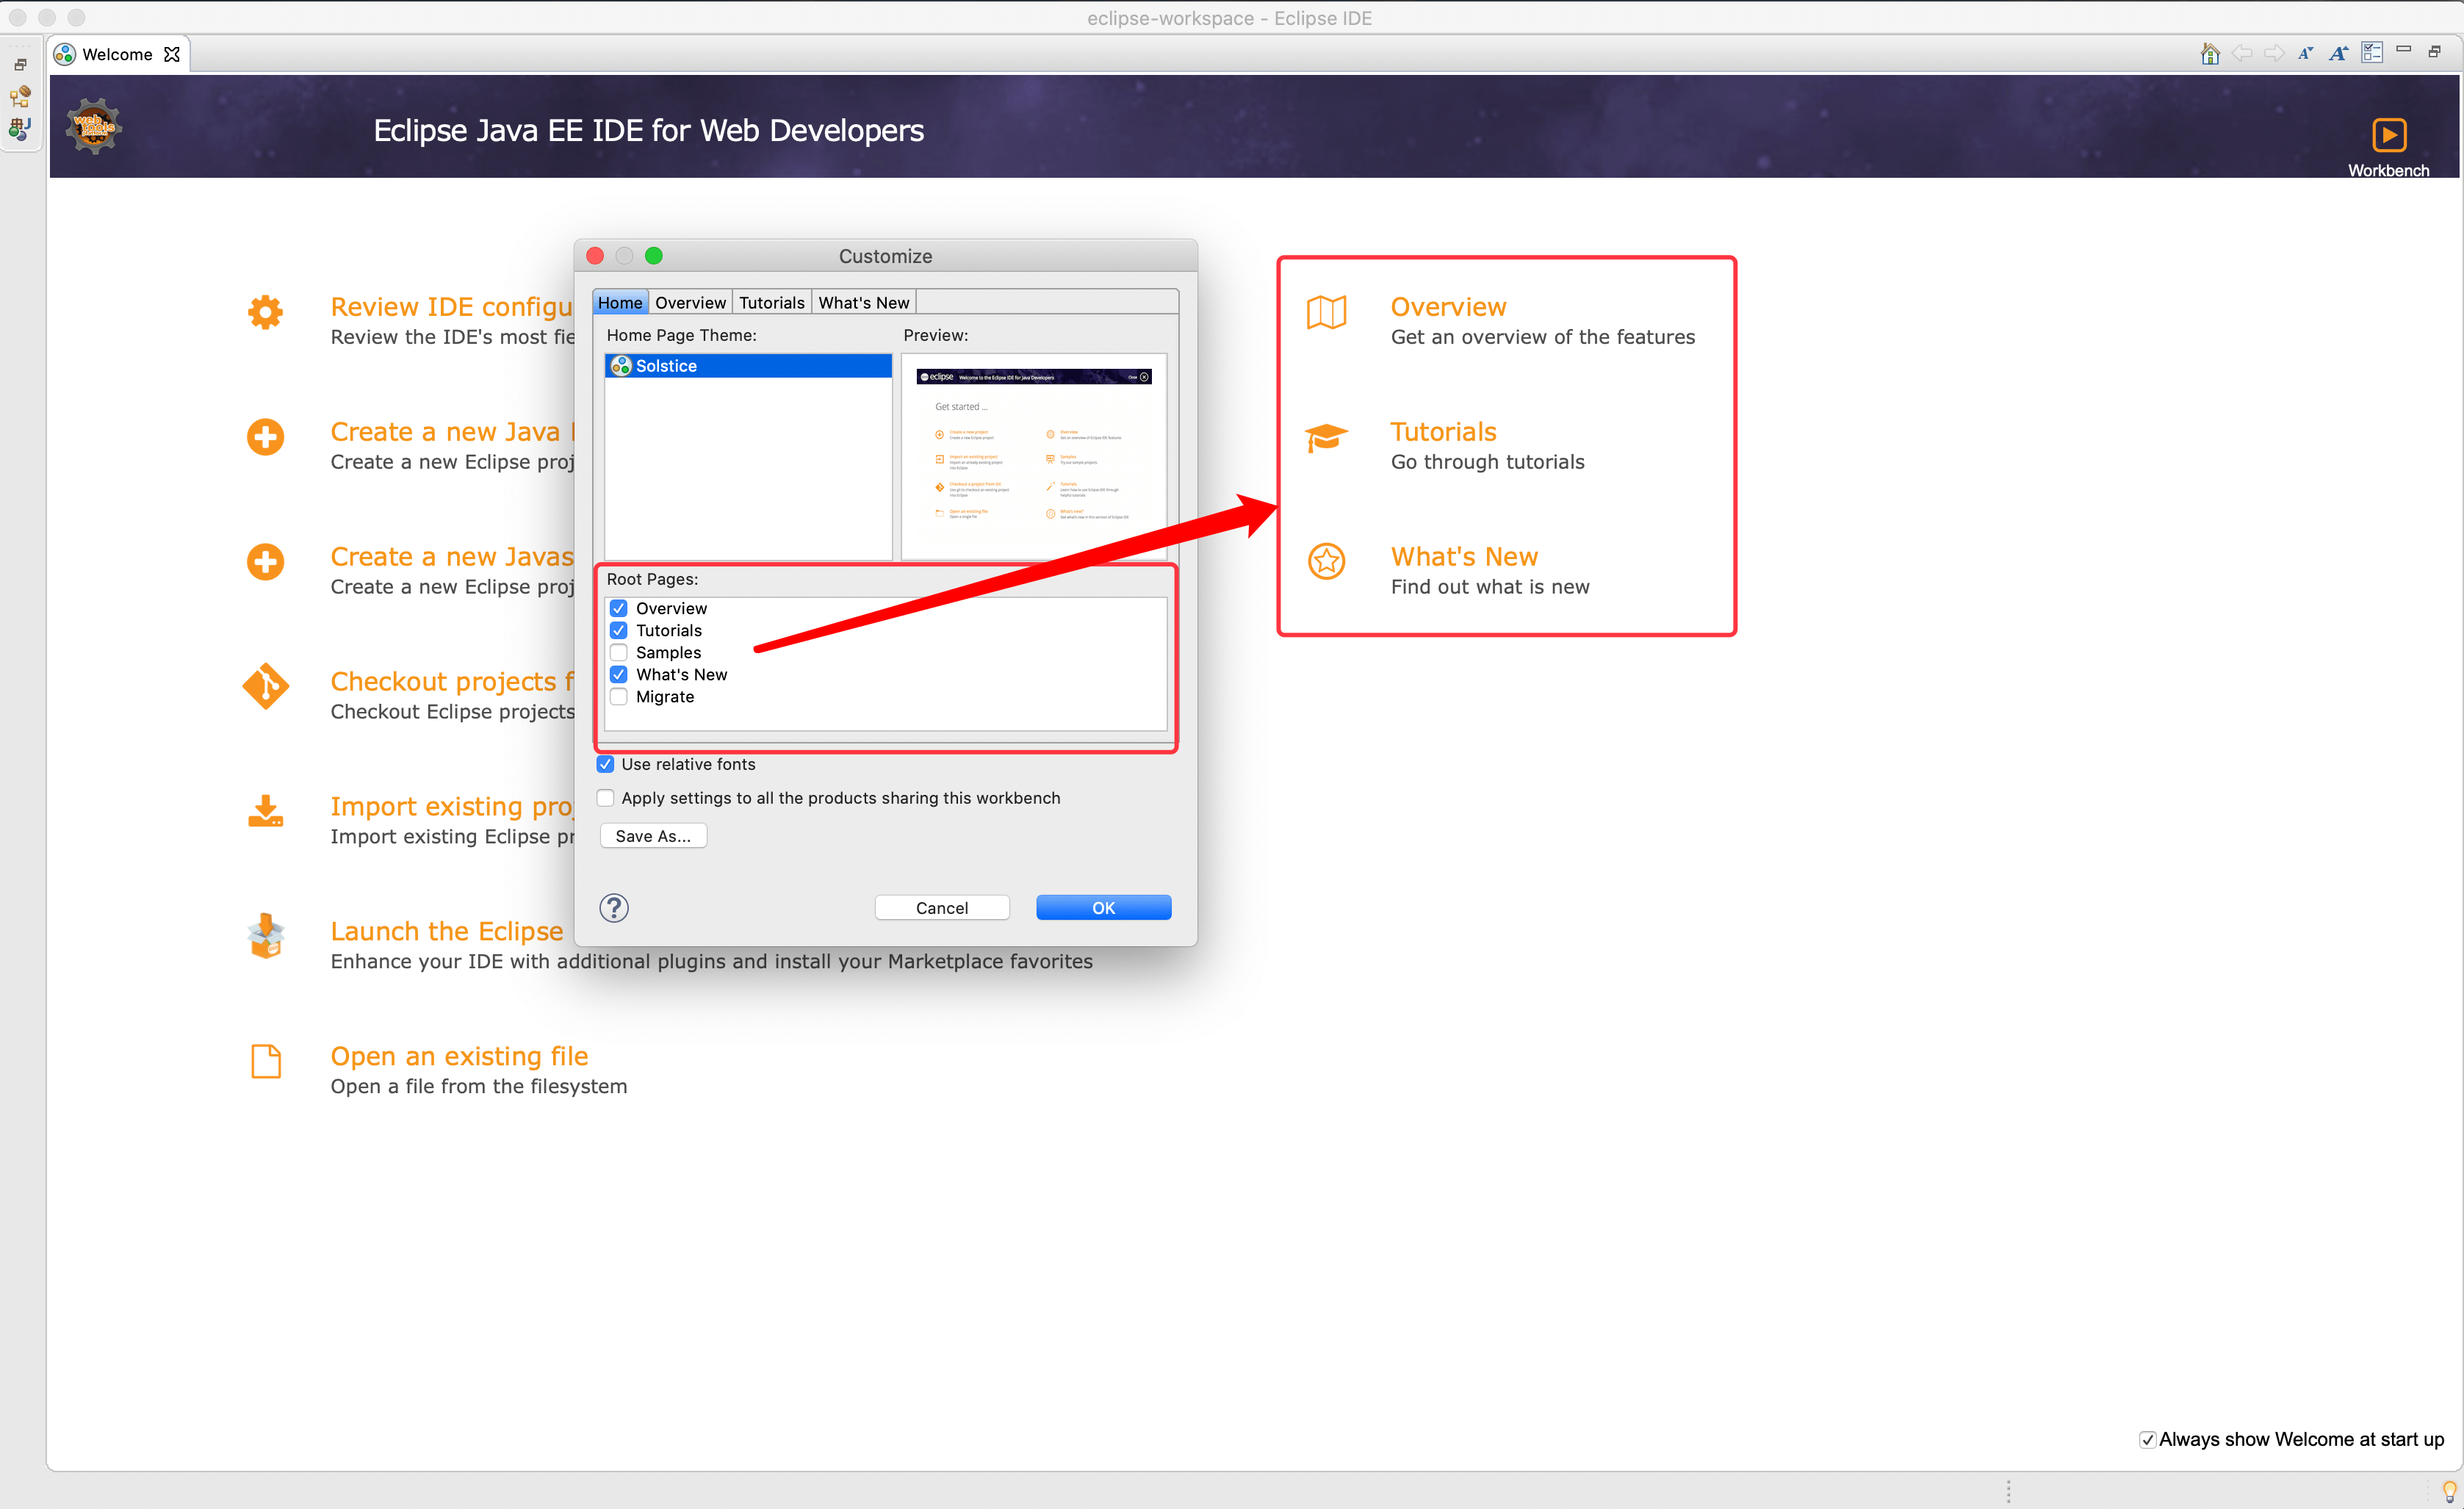
Task: Click the Home Page Theme label text
Action: tap(681, 335)
